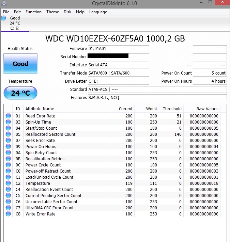Click the Threshold column header
Image resolution: width=230 pixels, height=242 pixels.
tap(171, 109)
